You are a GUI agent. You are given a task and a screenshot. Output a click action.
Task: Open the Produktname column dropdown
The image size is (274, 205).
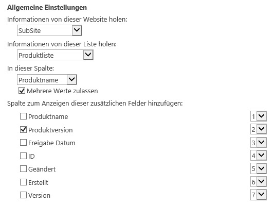tap(47, 80)
